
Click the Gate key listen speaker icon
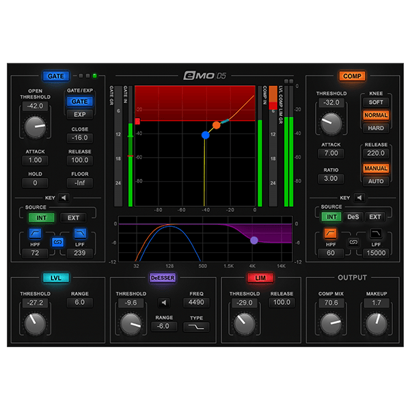point(64,197)
